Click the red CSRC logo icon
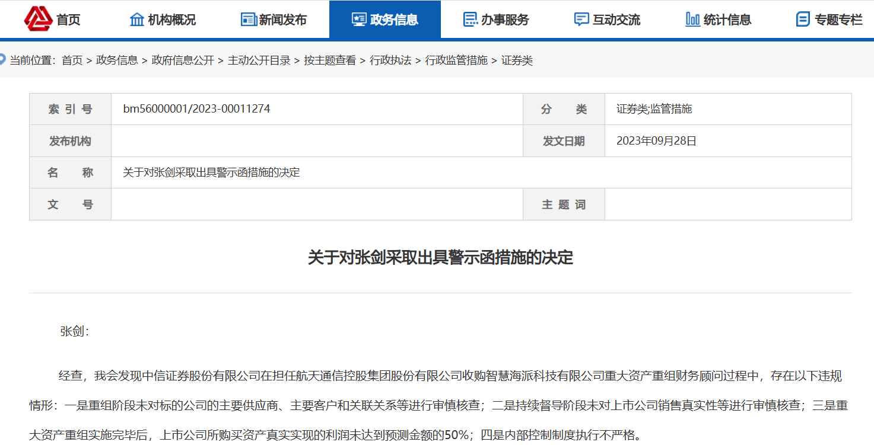Screen dimensions: 874x445 39,18
